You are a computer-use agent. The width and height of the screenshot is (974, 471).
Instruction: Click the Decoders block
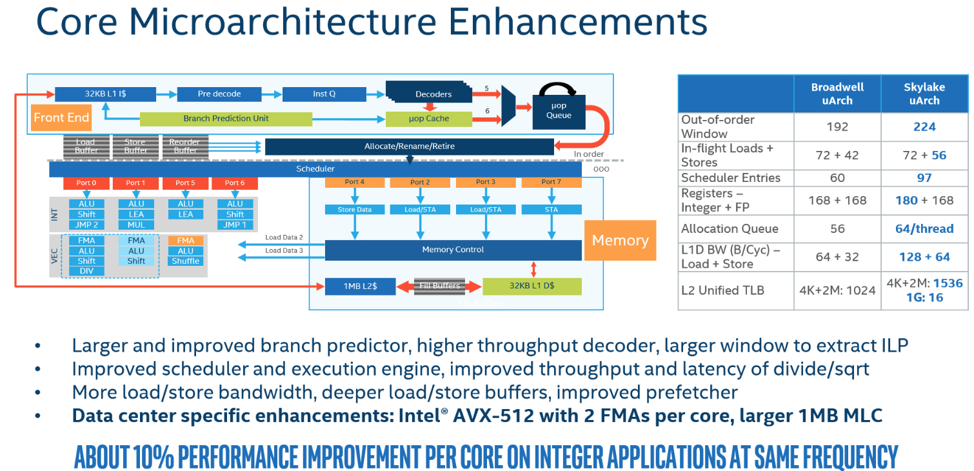[429, 93]
